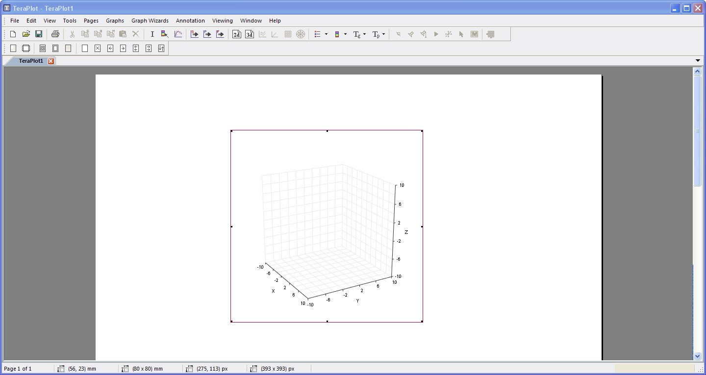The image size is (706, 375).
Task: Click the P arrow graph wizard icon
Action: tap(207, 34)
